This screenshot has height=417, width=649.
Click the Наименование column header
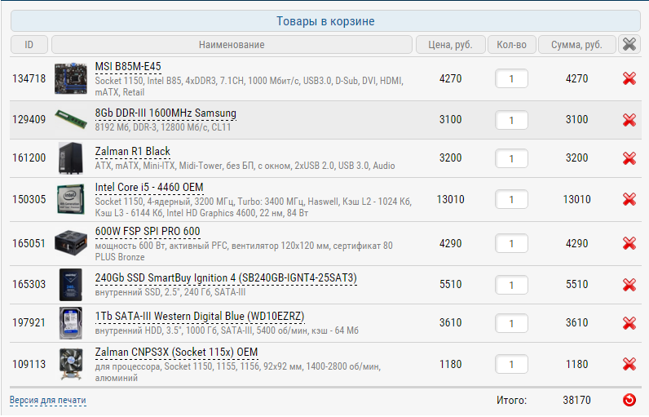(232, 44)
